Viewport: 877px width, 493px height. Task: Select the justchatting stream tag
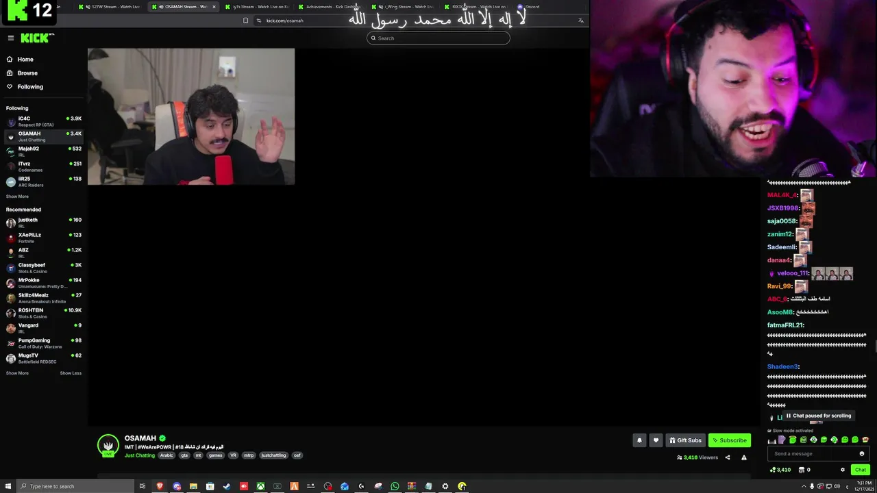[273, 455]
